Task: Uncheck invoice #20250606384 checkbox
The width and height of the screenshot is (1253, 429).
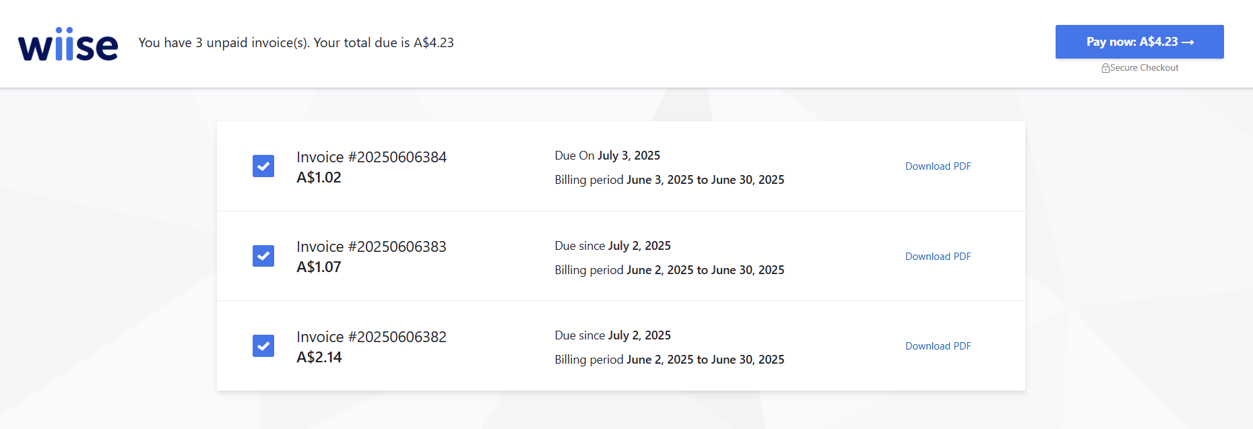Action: (263, 166)
